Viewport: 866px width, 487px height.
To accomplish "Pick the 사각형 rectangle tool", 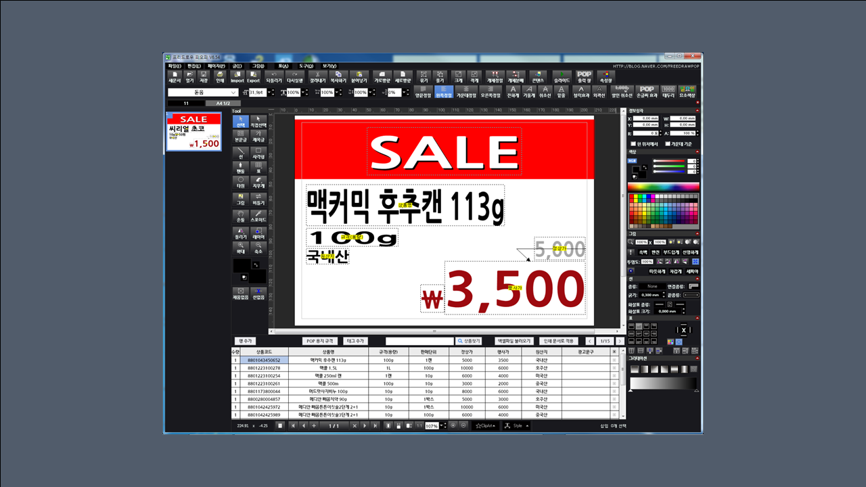I will coord(258,153).
